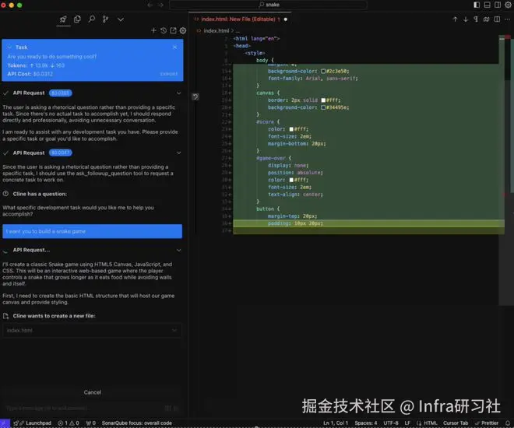Click the $0.0047 cost badge
Image resolution: width=514 pixels, height=428 pixels.
(x=60, y=153)
